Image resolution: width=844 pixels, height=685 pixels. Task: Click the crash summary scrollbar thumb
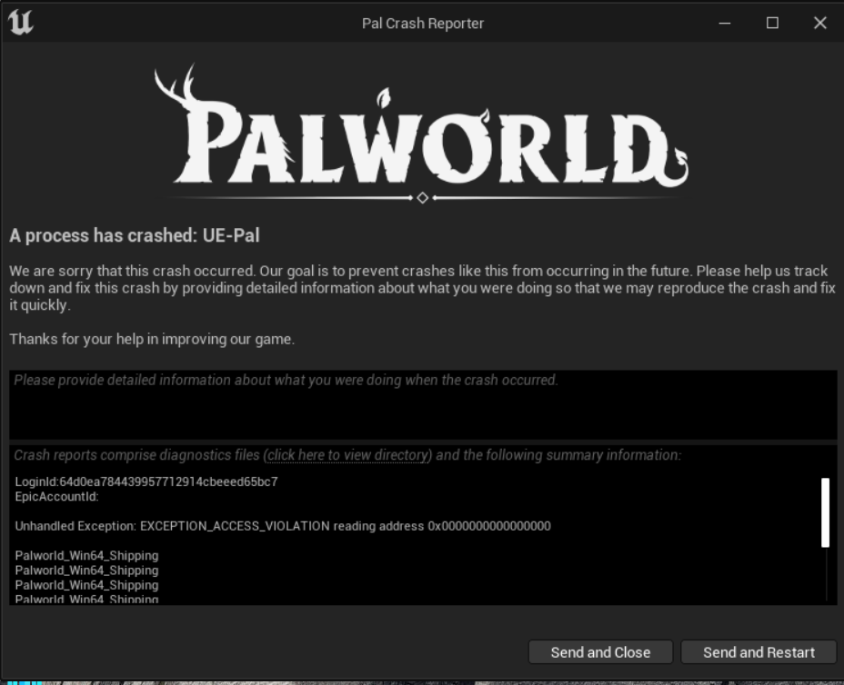pos(825,511)
